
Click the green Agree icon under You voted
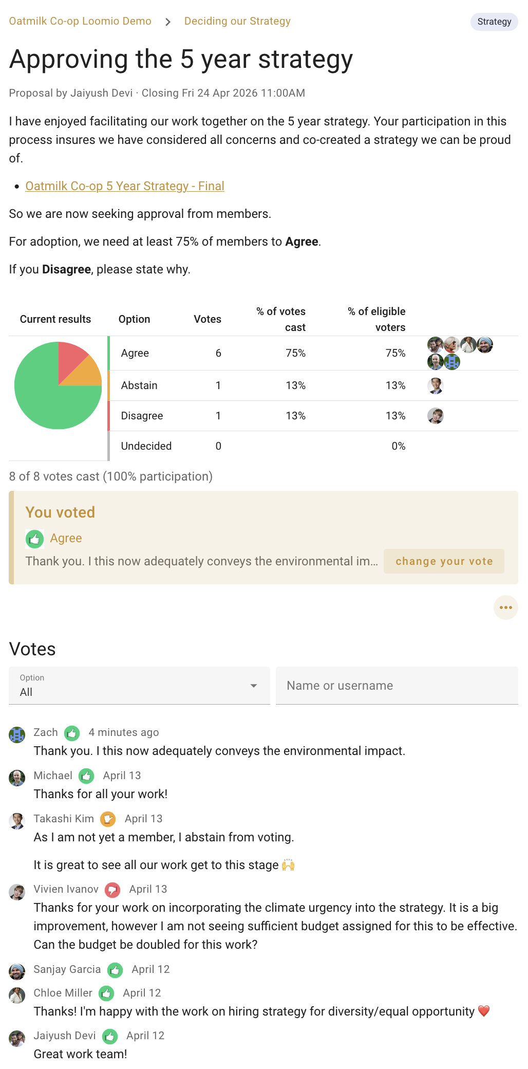point(35,539)
